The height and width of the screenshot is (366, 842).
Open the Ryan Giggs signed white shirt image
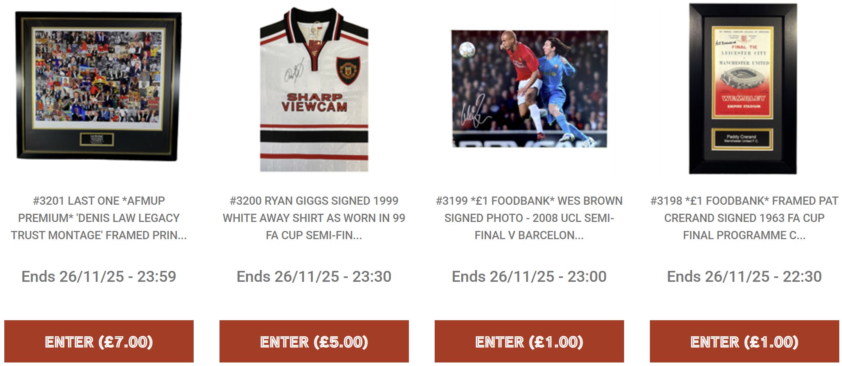click(x=314, y=89)
